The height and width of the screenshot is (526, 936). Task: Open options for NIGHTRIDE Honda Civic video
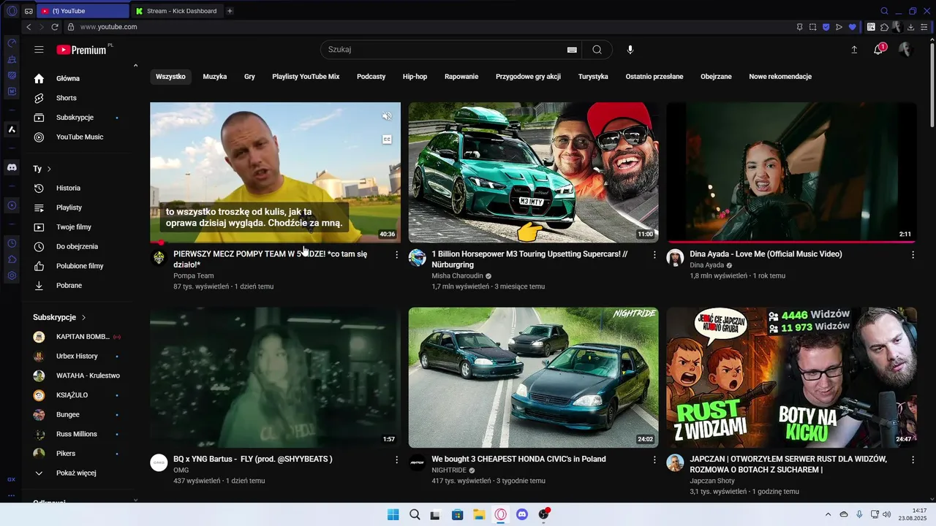[655, 460]
